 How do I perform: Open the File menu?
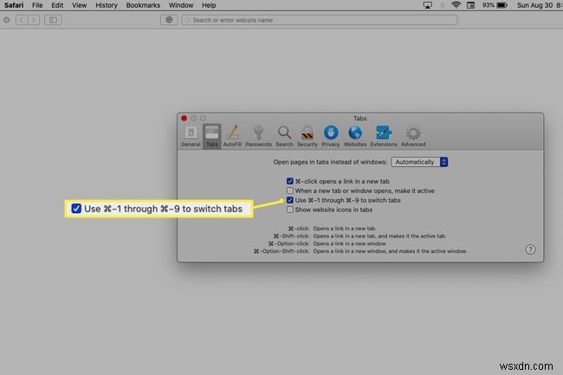pos(37,5)
